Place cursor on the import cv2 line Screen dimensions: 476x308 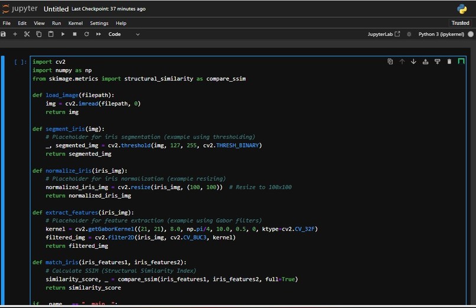click(49, 62)
